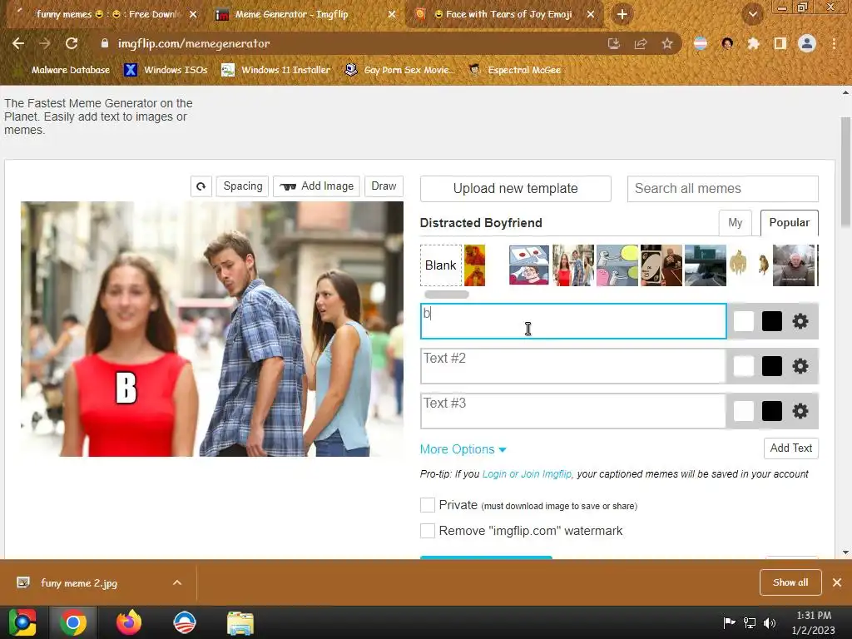Screen dimensions: 852x639
Task: Click the address bar URL imgflip.com/memegenerator
Action: (x=194, y=43)
